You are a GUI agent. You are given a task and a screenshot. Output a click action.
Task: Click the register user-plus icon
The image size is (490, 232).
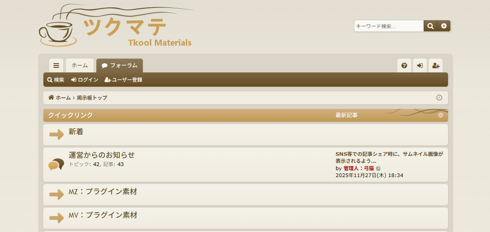pos(436,65)
